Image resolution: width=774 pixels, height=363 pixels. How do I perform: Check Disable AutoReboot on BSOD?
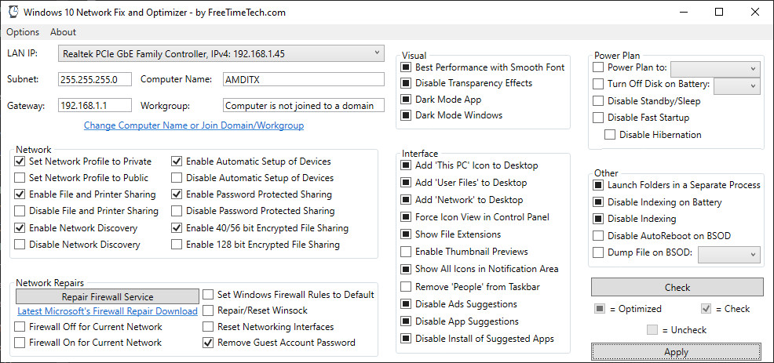coord(598,236)
